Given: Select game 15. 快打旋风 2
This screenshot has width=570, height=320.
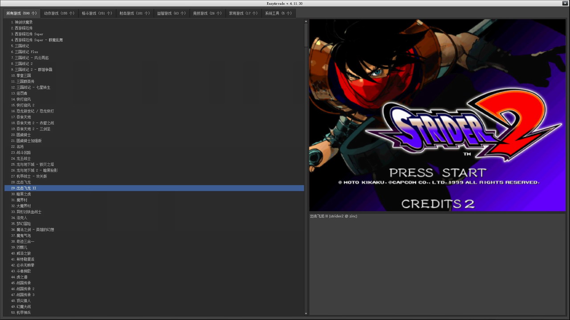Looking at the screenshot, I should 154,105.
